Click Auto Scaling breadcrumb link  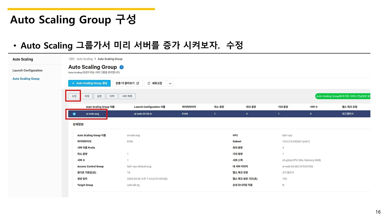tap(85, 59)
